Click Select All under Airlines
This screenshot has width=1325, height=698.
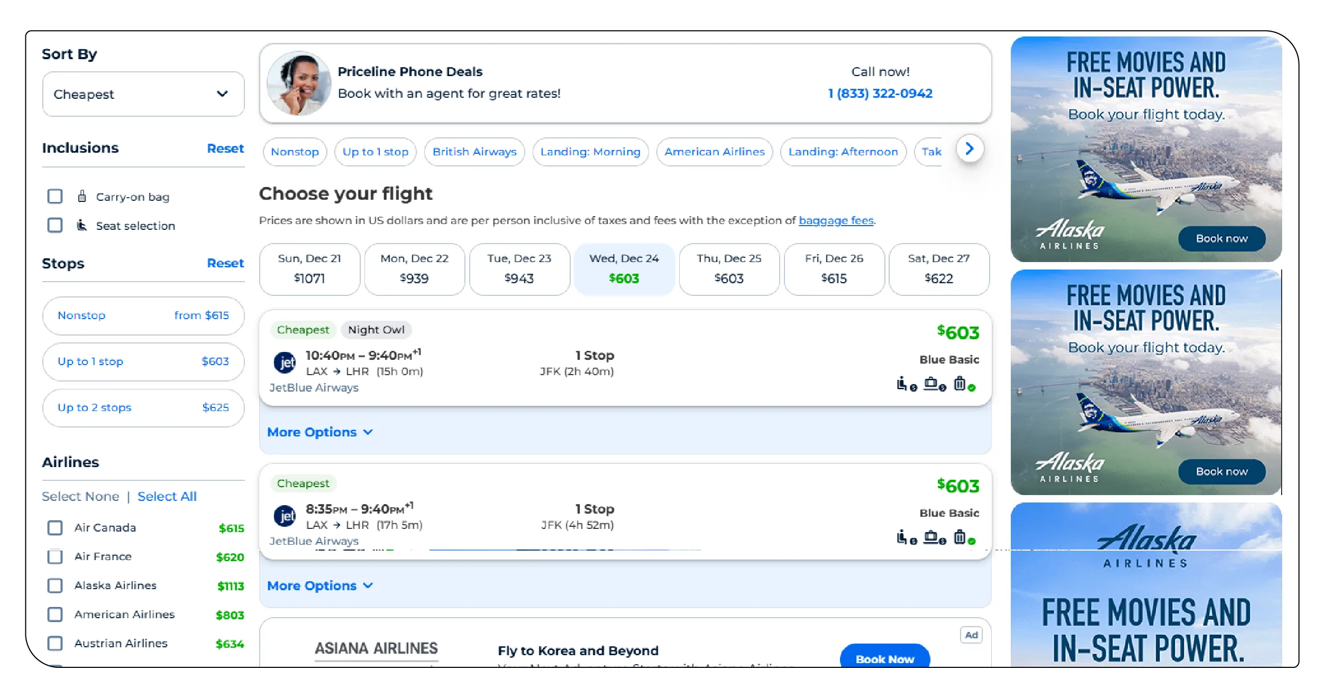click(167, 496)
